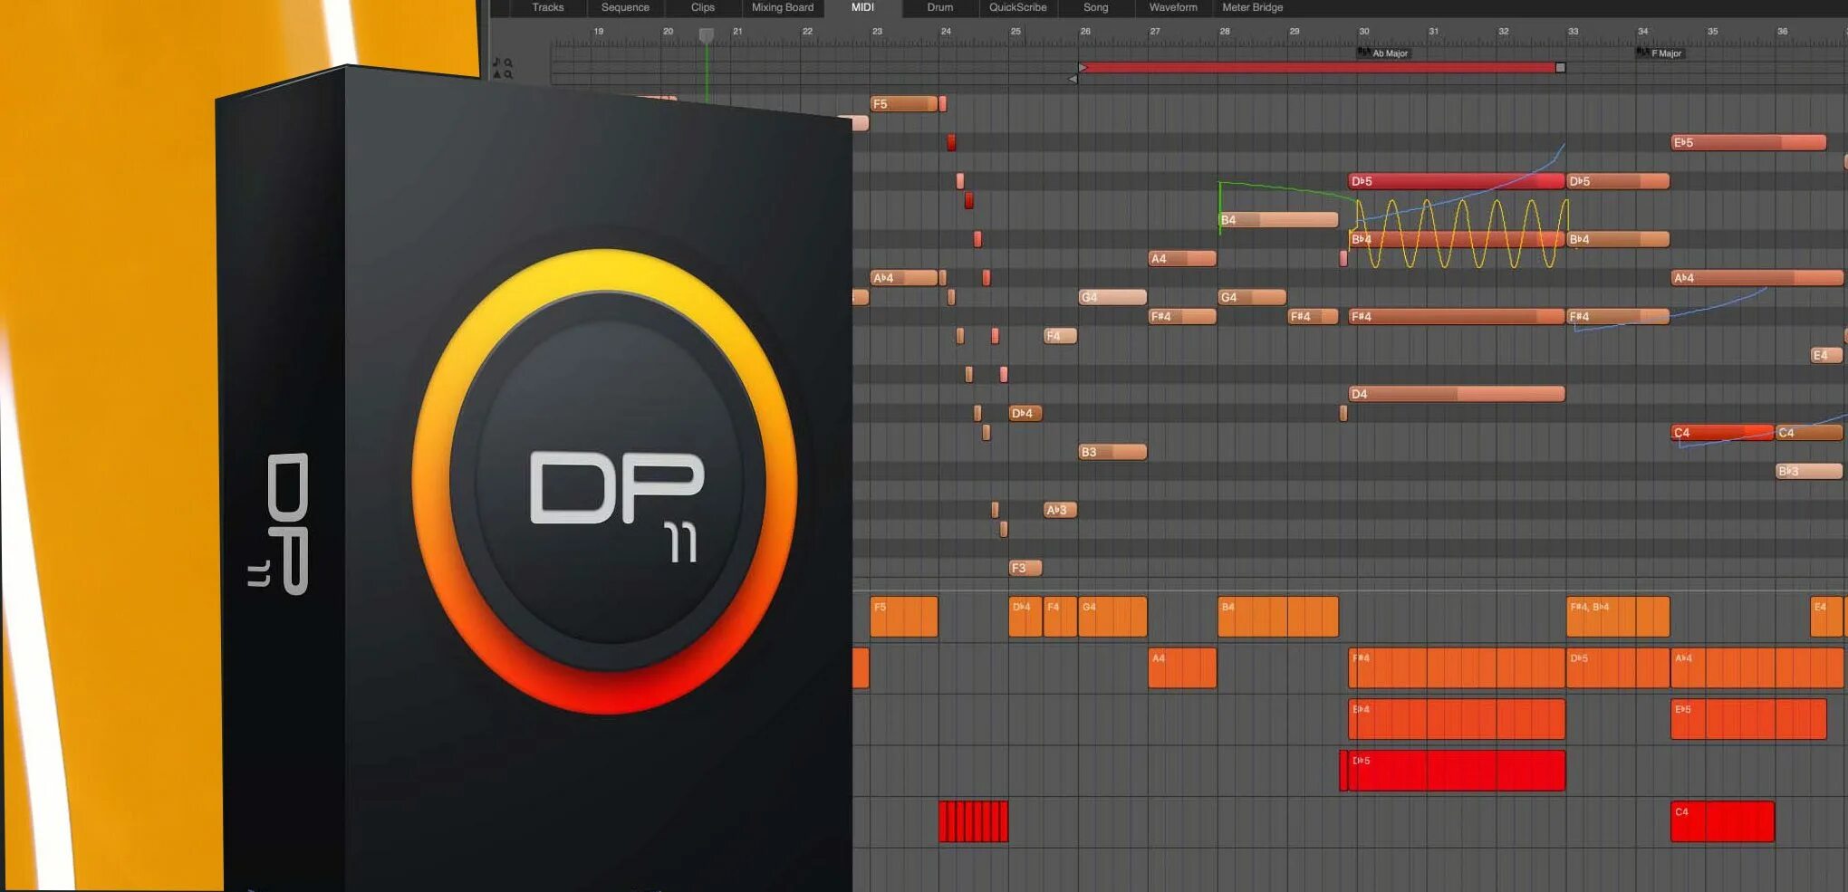This screenshot has width=1848, height=892.
Task: Open the Drum editor tab
Action: 940,7
